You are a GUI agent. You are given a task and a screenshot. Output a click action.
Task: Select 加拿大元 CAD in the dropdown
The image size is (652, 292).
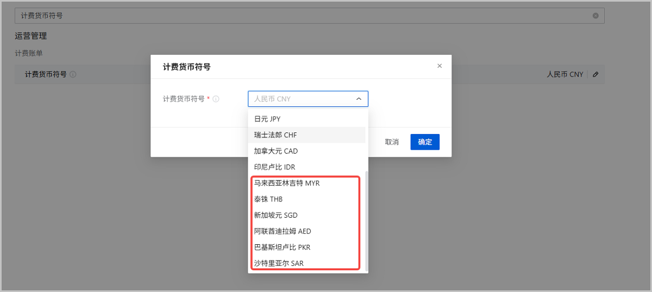[276, 151]
